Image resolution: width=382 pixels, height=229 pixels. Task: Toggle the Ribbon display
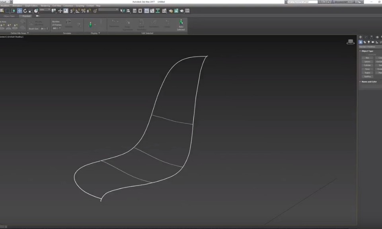coord(146,11)
